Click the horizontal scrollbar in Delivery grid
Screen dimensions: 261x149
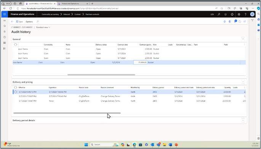click(67, 113)
